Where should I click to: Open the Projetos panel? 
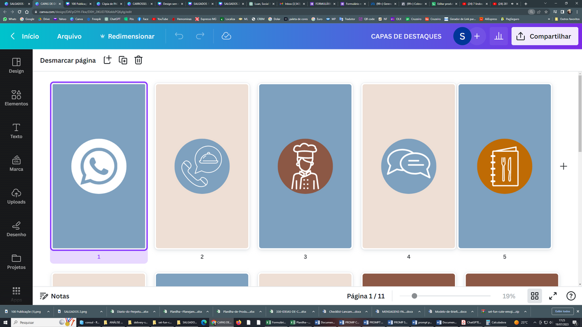[16, 262]
